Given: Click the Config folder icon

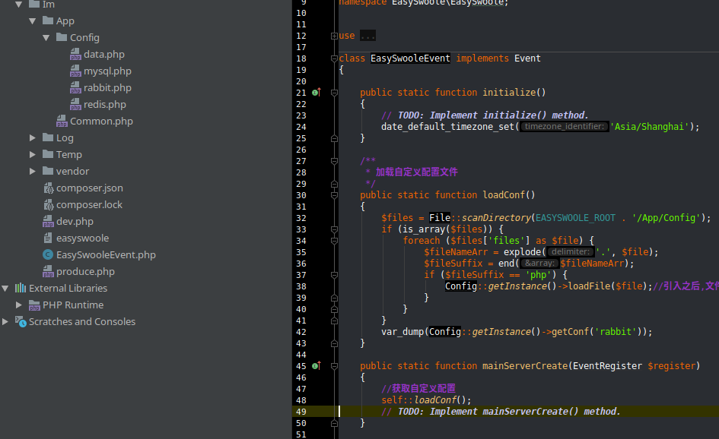Looking at the screenshot, I should click(x=62, y=38).
